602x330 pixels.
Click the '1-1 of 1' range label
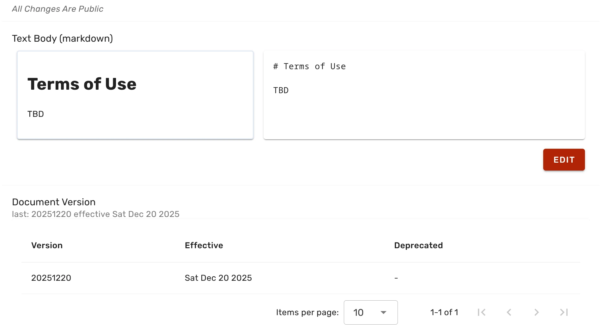click(444, 312)
